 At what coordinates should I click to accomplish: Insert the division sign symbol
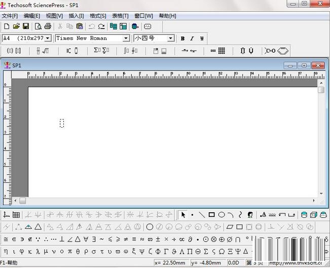click(174, 239)
